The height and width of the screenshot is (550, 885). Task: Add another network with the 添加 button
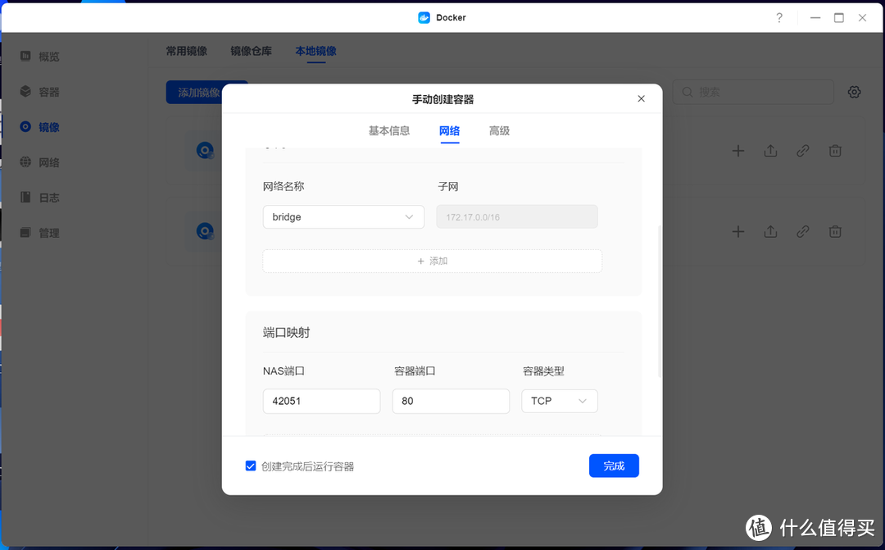coord(432,261)
